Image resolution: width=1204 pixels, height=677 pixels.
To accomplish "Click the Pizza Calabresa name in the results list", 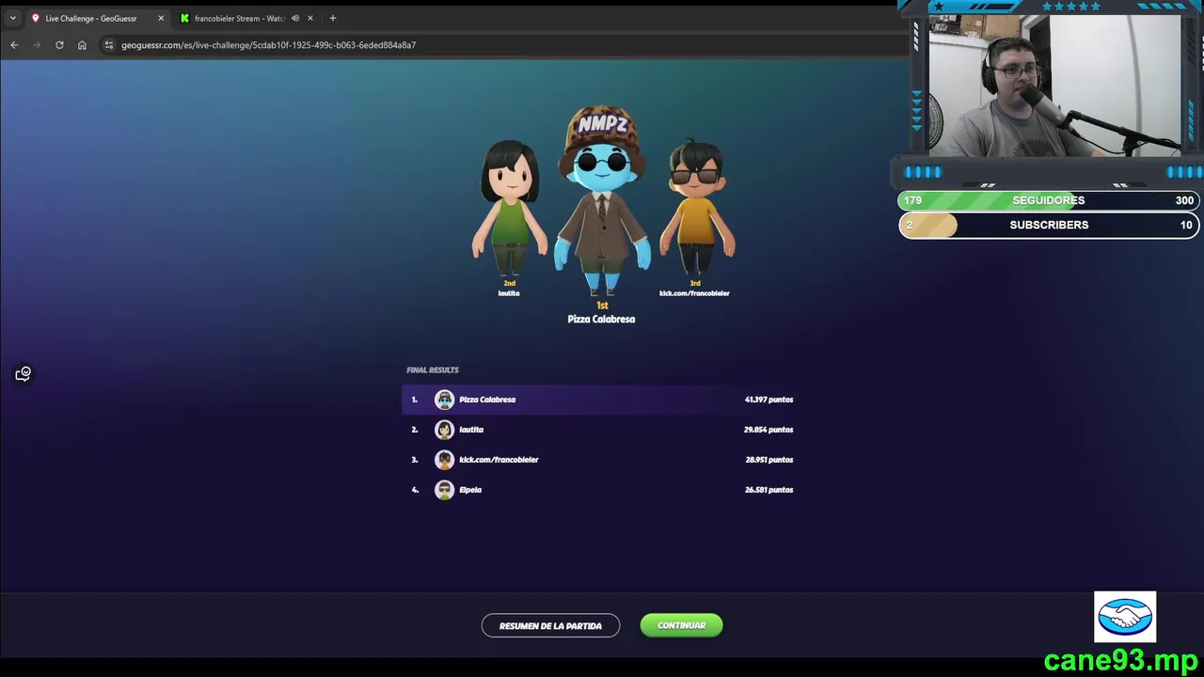I will point(487,400).
